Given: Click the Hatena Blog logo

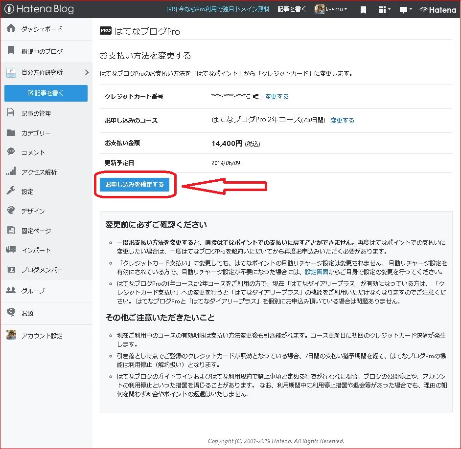Looking at the screenshot, I should pyautogui.click(x=39, y=9).
